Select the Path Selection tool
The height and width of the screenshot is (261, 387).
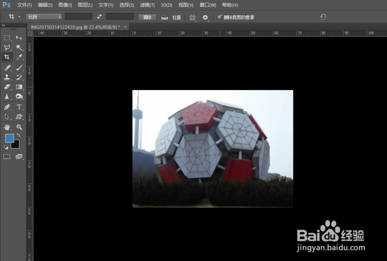pyautogui.click(x=7, y=117)
